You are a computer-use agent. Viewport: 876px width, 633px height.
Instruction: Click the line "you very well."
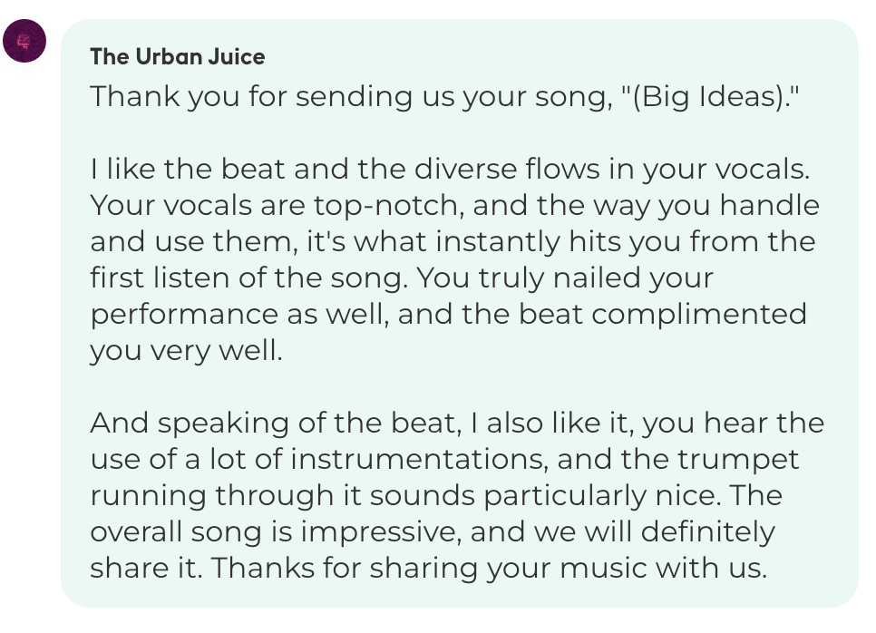point(187,352)
